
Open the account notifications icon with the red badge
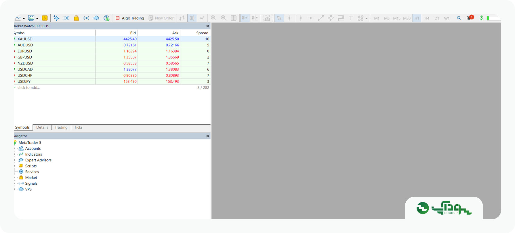[470, 18]
